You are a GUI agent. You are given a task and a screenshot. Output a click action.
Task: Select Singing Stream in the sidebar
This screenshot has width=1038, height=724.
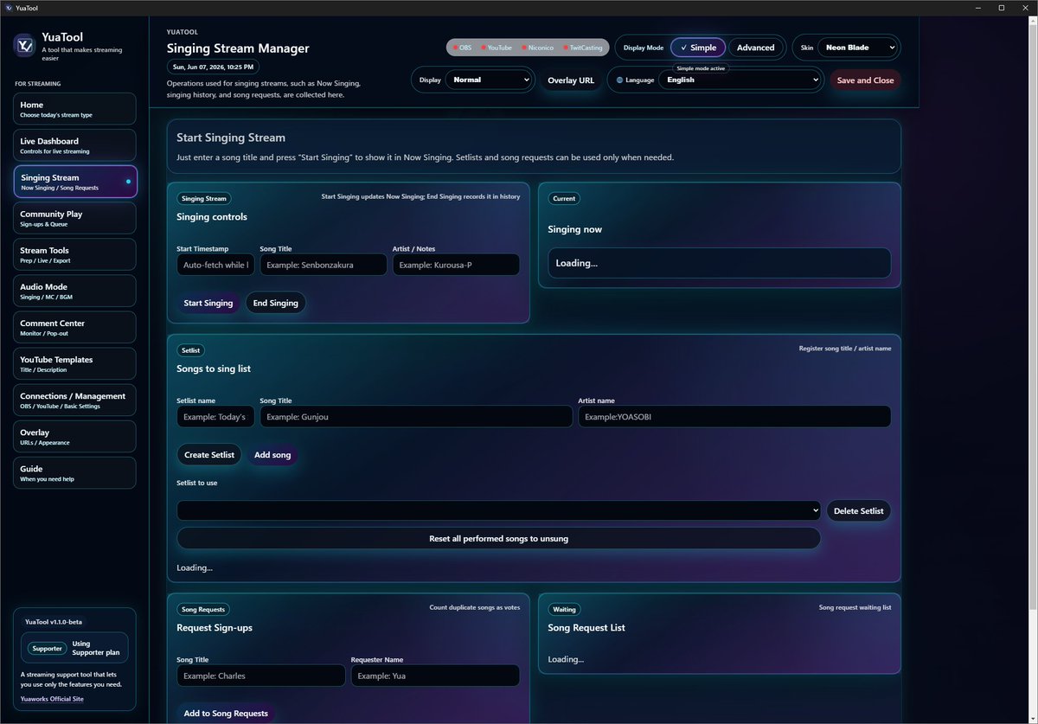(x=75, y=182)
